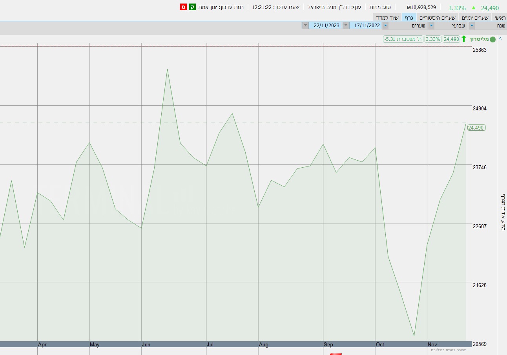Click the 24,490 tag in the legend
The width and height of the screenshot is (507, 355).
[451, 39]
